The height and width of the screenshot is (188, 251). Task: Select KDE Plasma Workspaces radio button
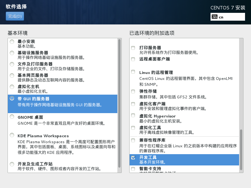(12, 135)
